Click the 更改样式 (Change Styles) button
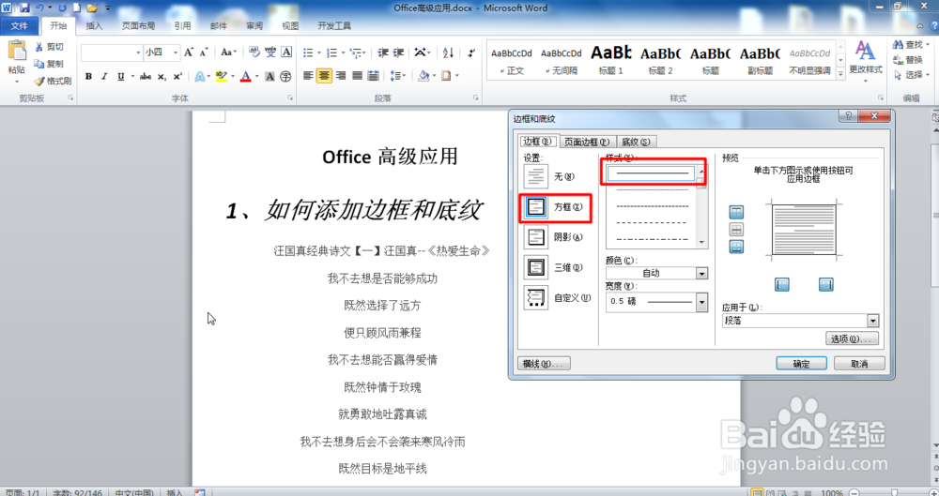Viewport: 939px width, 496px height. 866,61
